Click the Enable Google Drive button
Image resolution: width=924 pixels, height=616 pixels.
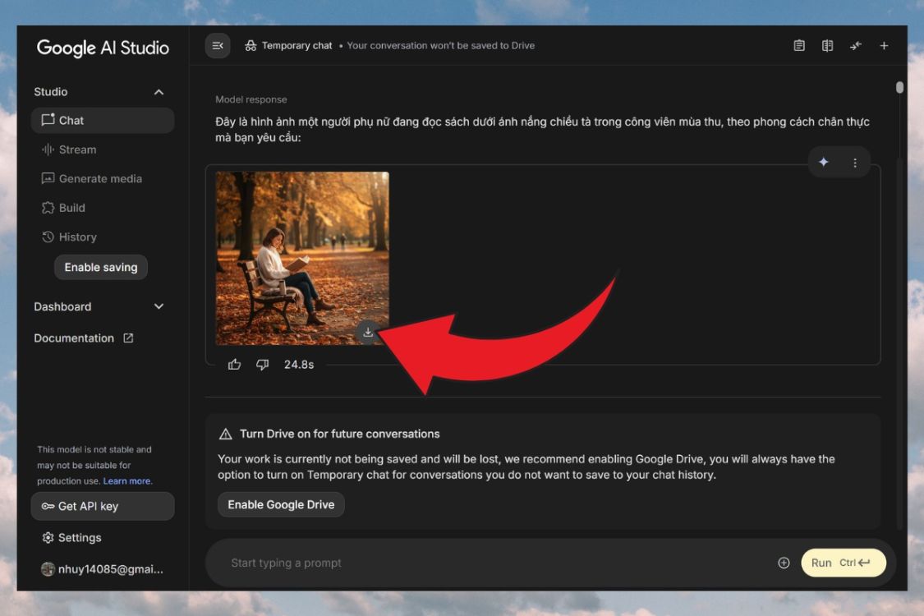281,504
